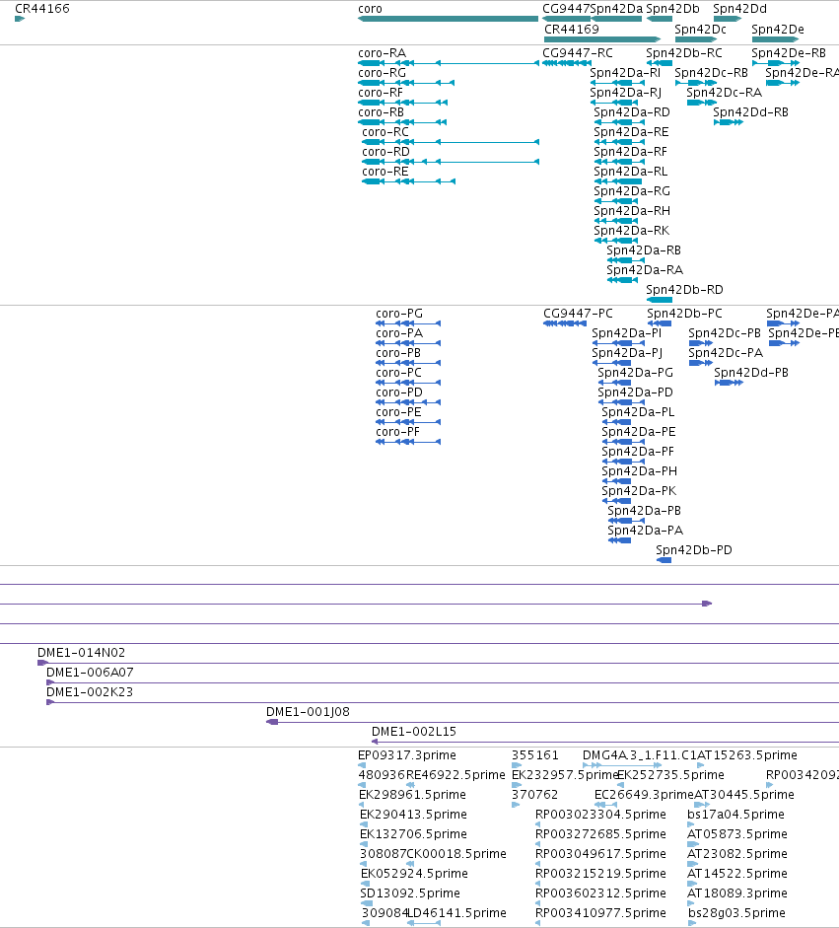839x928 pixels.
Task: Open Spn42Db-RD transcript
Action: coord(660,300)
